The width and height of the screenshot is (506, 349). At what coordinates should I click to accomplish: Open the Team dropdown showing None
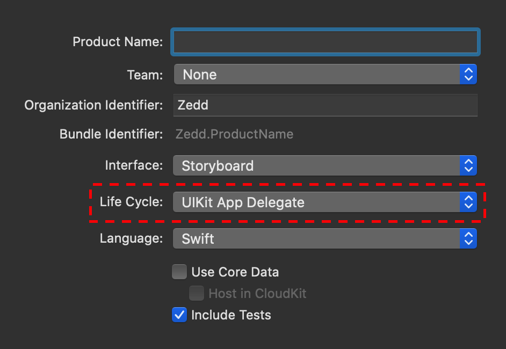[x=317, y=75]
